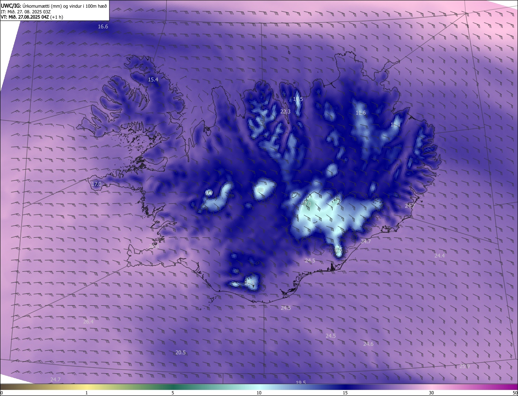Viewport: 518px width, 396px height.
Task: Click the 20.5 value label
Action: click(180, 353)
